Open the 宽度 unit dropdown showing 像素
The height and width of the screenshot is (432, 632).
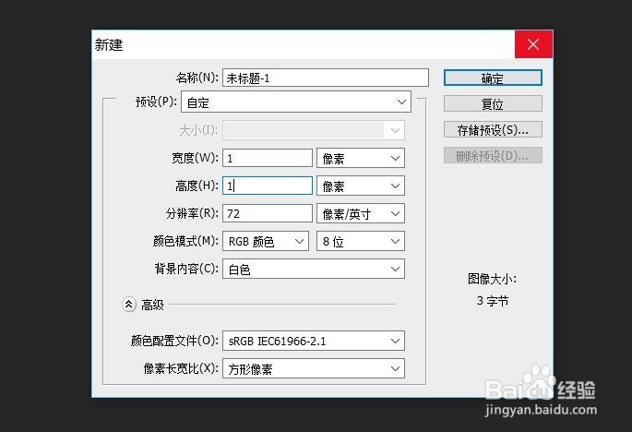pos(361,158)
